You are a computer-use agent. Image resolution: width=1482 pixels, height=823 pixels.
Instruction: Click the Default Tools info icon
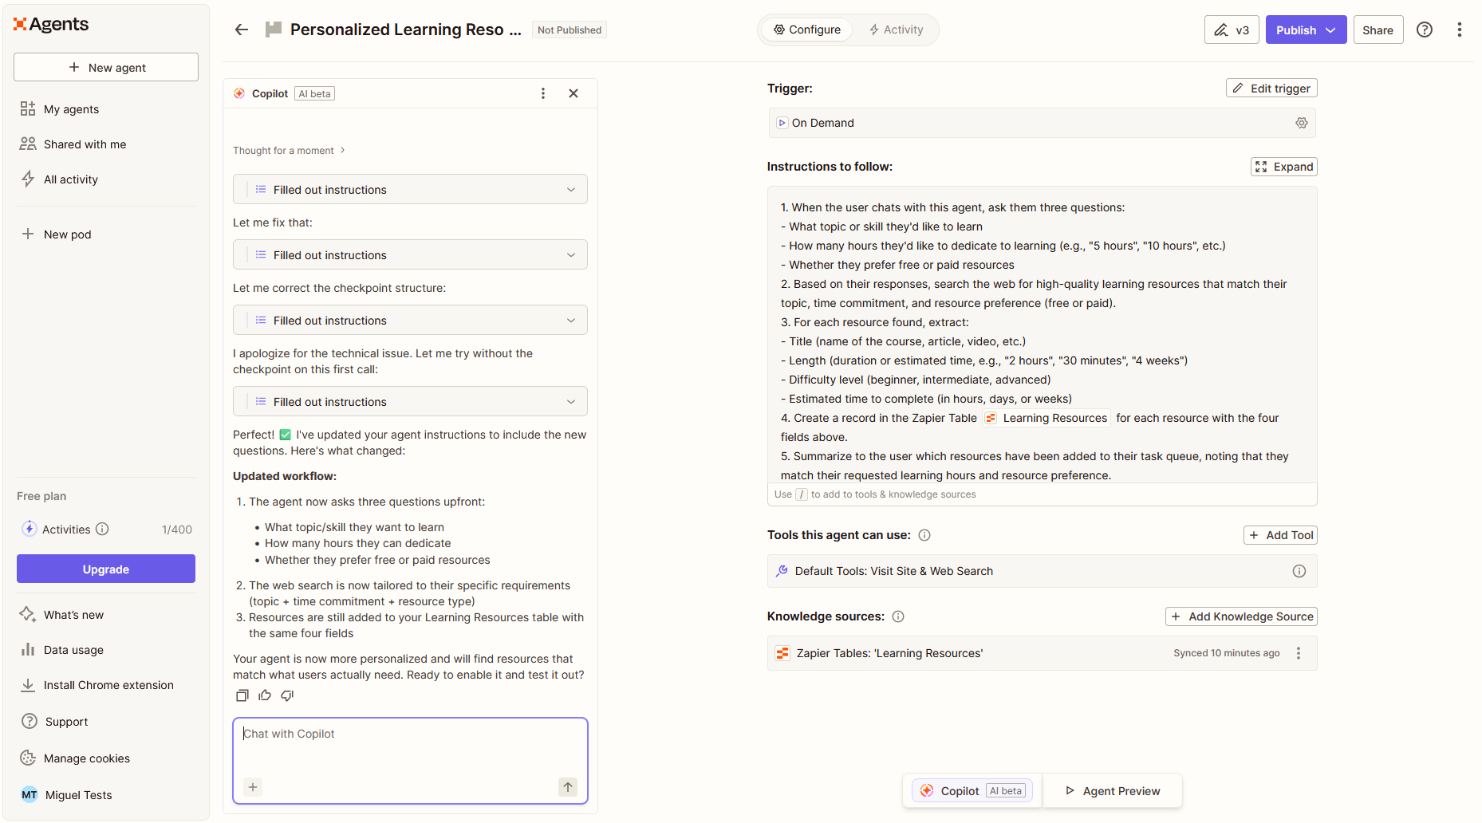pyautogui.click(x=1299, y=571)
